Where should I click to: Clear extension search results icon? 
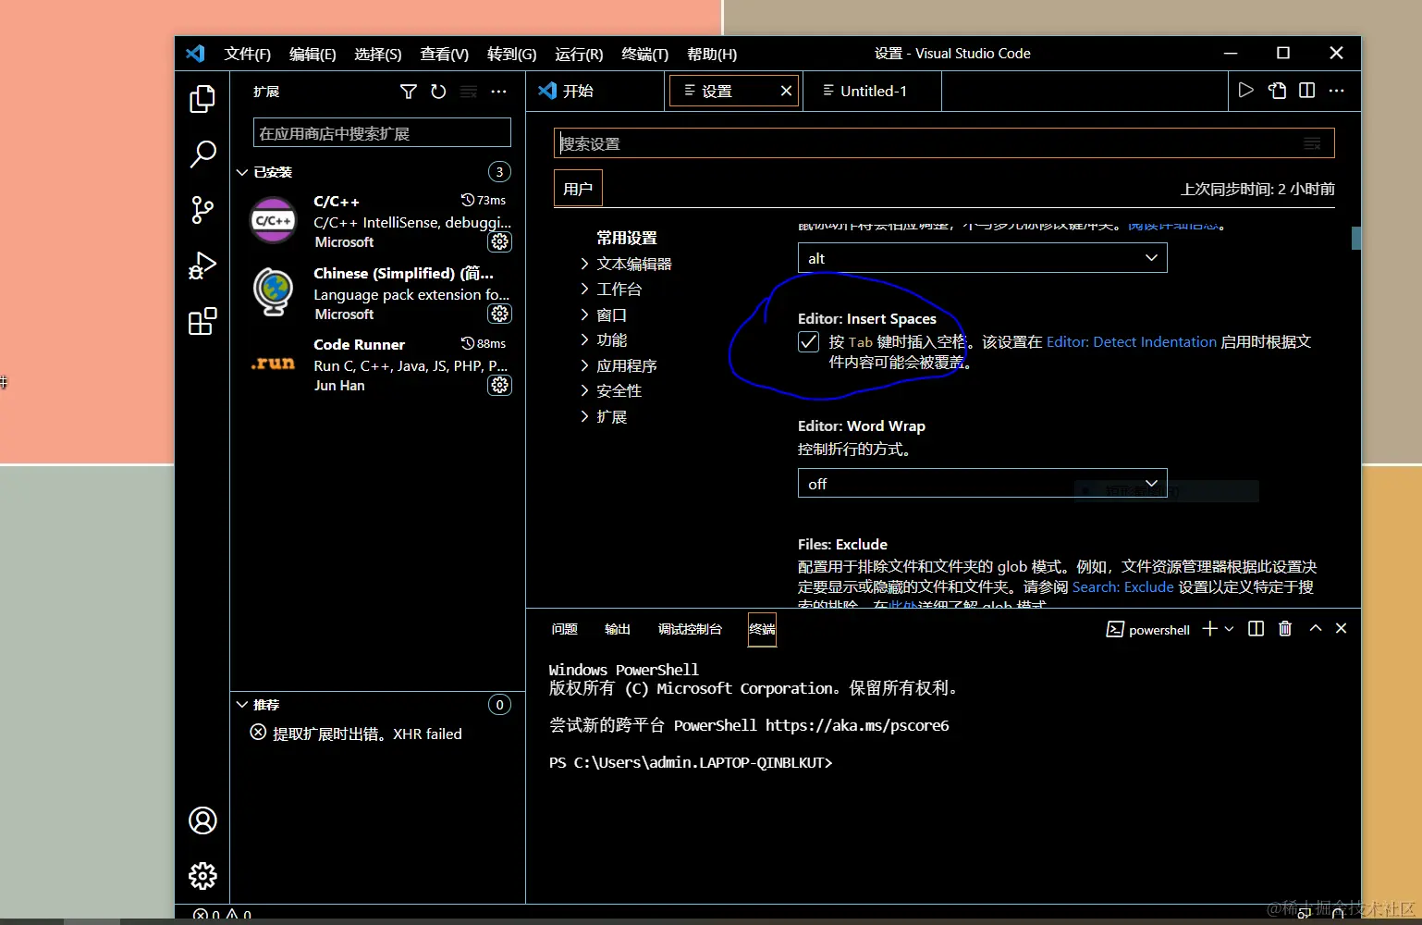(469, 92)
